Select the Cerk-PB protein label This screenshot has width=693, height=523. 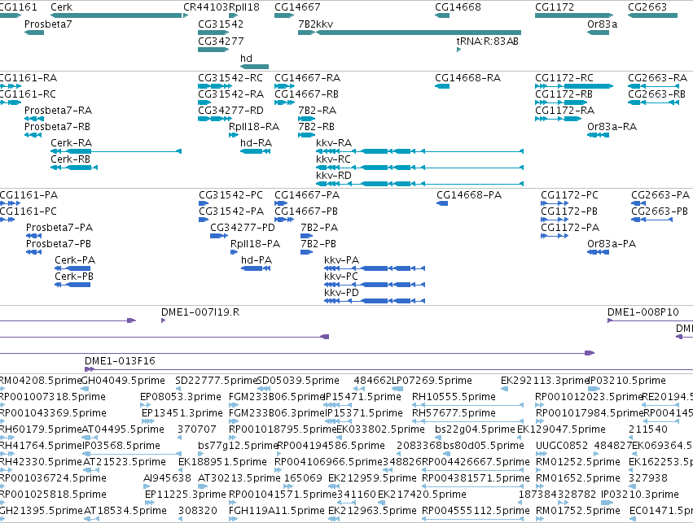pos(74,277)
